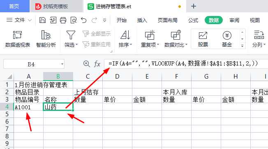Open the 页面布局 ribbon tab

[168, 20]
